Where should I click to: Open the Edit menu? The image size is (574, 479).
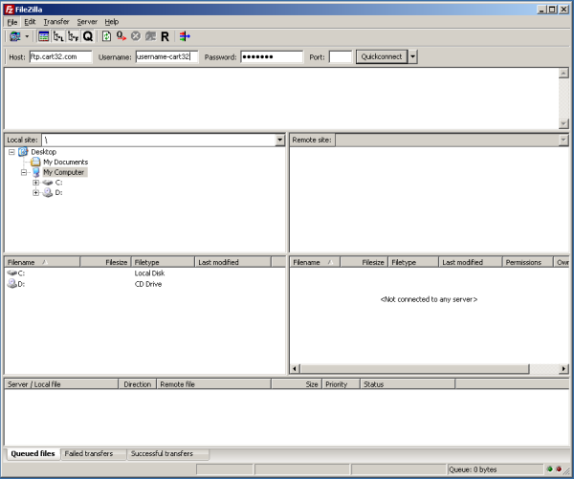30,22
